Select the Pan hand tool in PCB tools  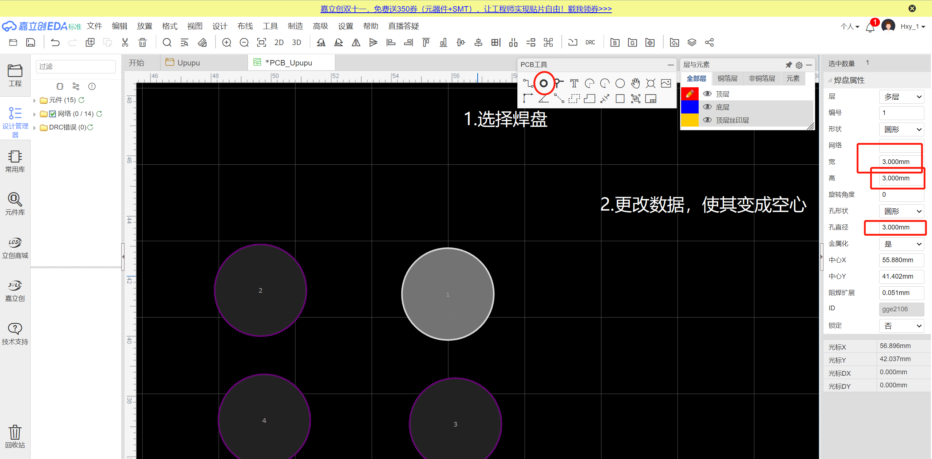pos(635,83)
